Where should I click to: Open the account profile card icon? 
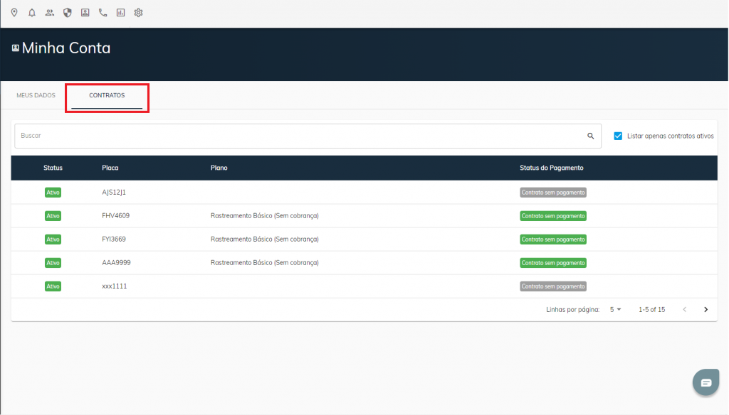click(x=85, y=13)
